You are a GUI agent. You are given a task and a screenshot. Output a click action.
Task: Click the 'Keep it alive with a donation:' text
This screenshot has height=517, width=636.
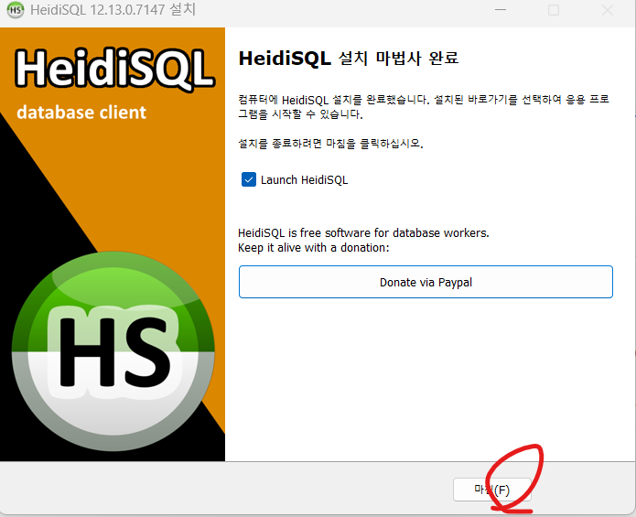[314, 248]
